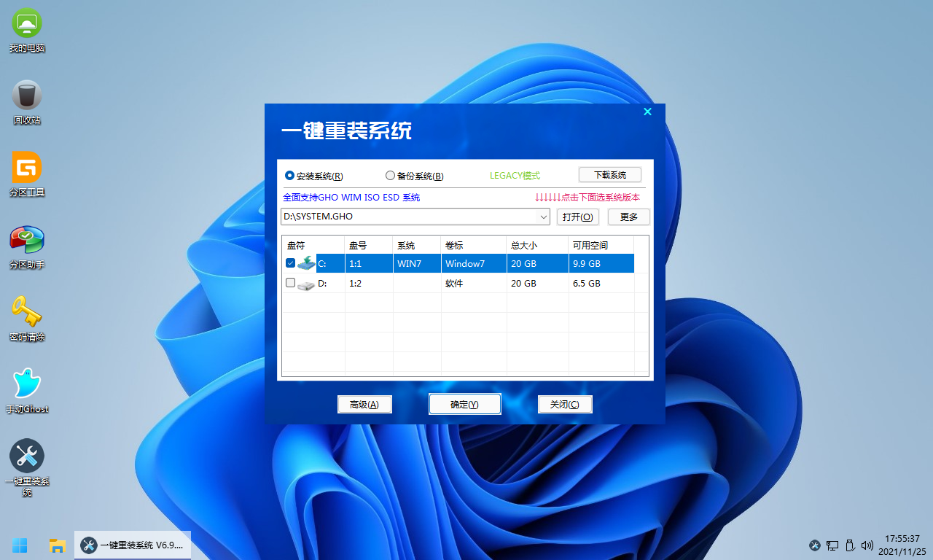The image size is (933, 560).
Task: Click the 1:2 disk number cell
Action: point(369,283)
